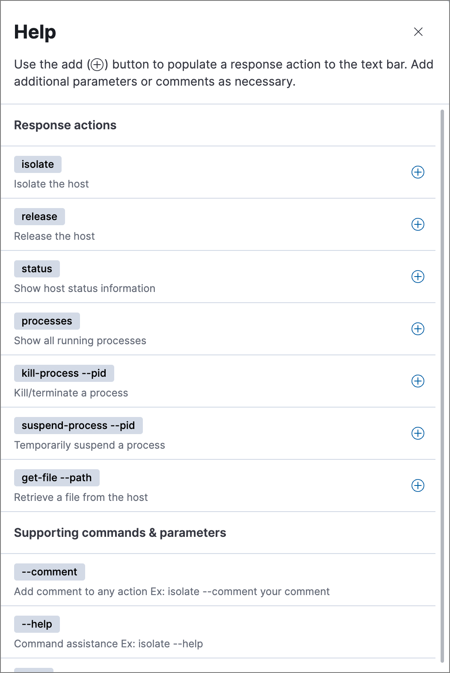
Task: Select the processes command badge
Action: (x=47, y=321)
